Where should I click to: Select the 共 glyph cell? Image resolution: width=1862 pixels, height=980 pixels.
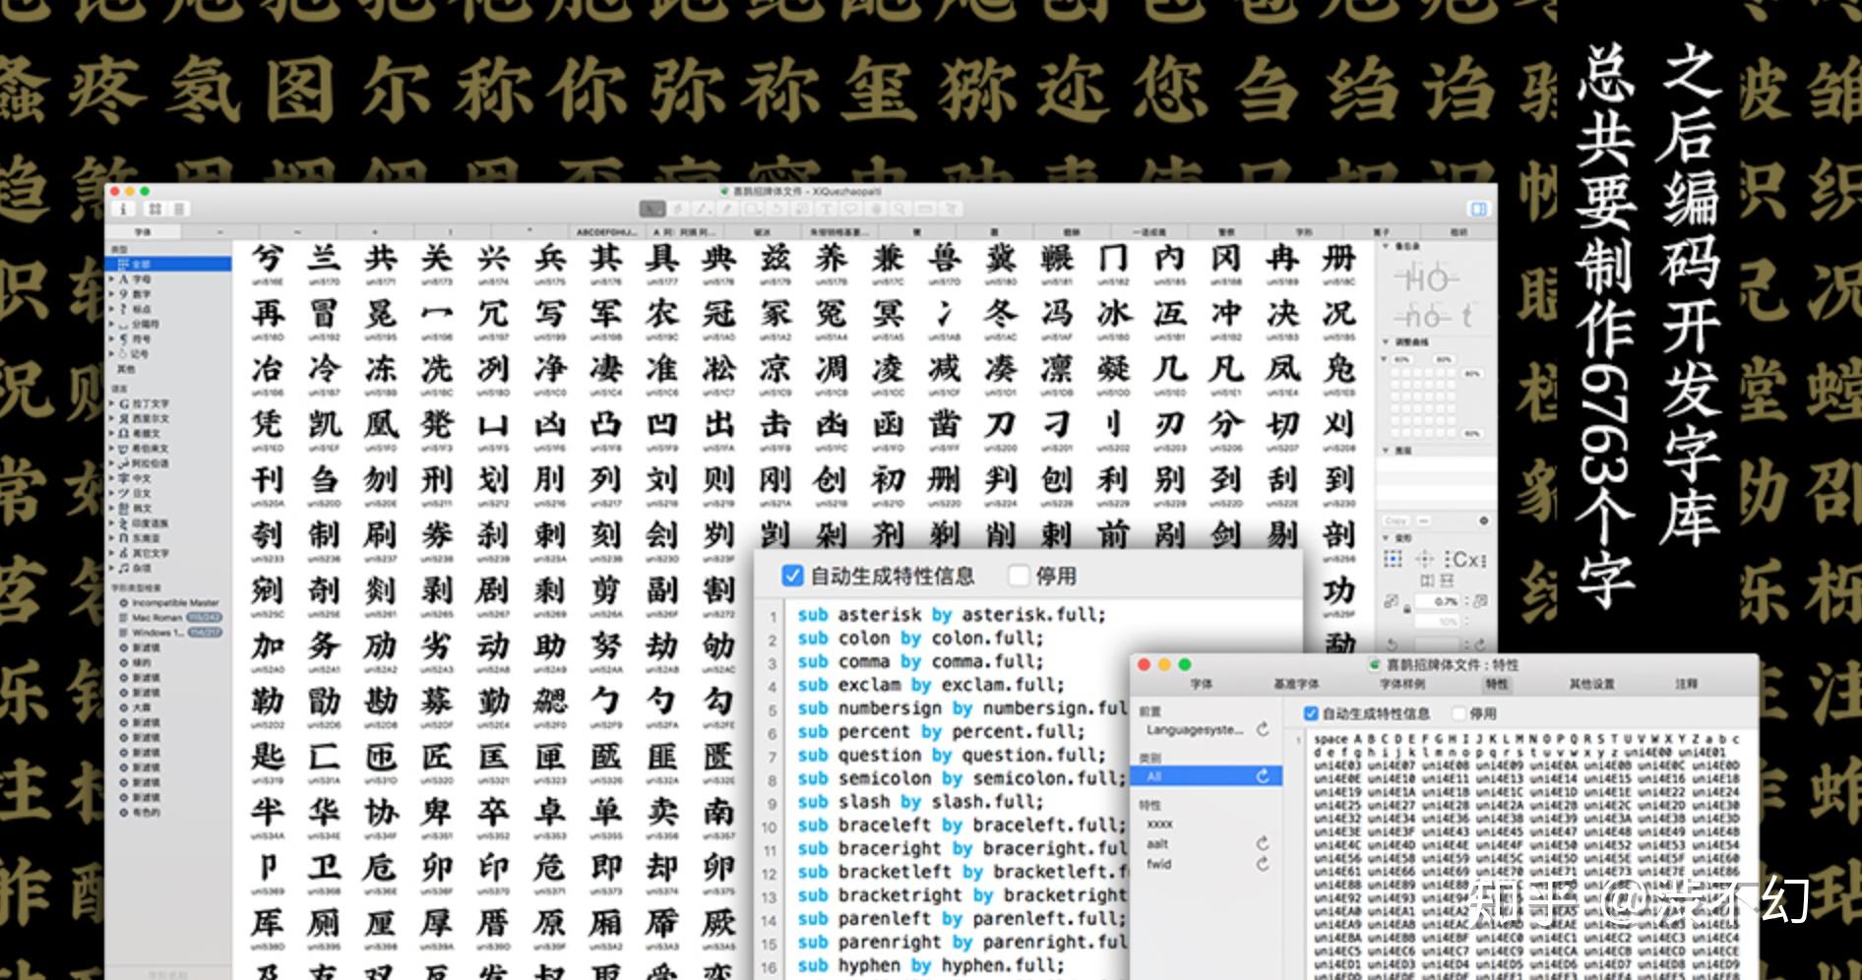[x=381, y=264]
